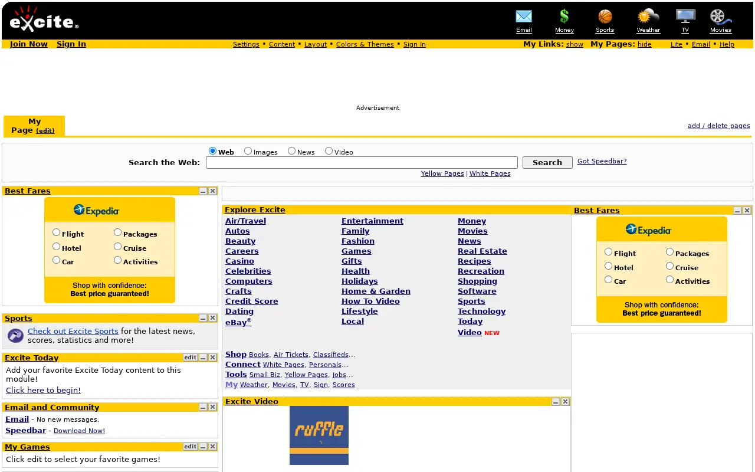This screenshot has height=472, width=755.
Task: Open the TV monitor icon
Action: (685, 17)
